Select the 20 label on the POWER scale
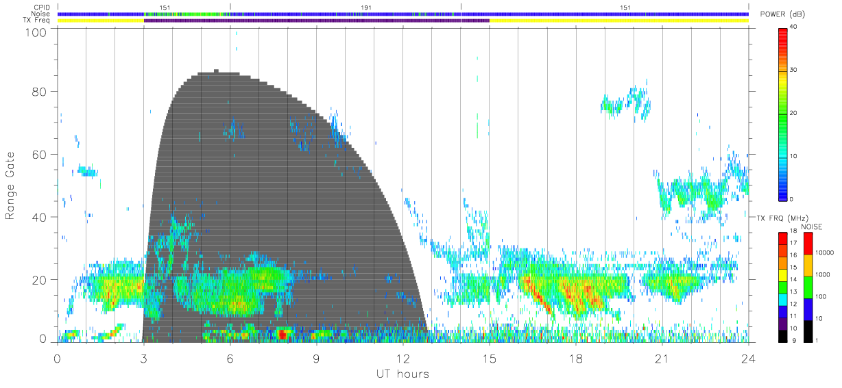Viewport: 842px width, 388px height. pyautogui.click(x=794, y=114)
